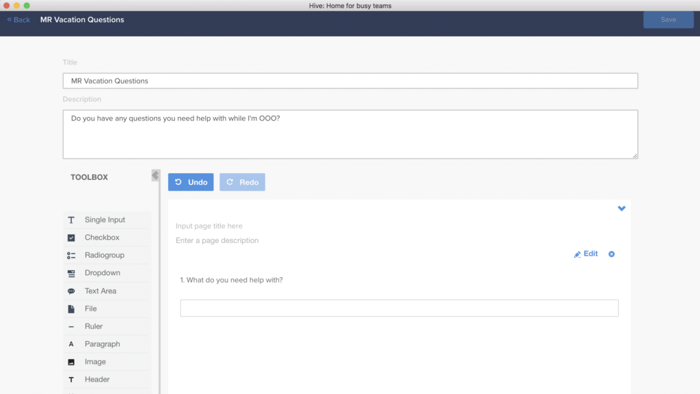This screenshot has width=700, height=394.
Task: Undo the last form change
Action: [191, 182]
